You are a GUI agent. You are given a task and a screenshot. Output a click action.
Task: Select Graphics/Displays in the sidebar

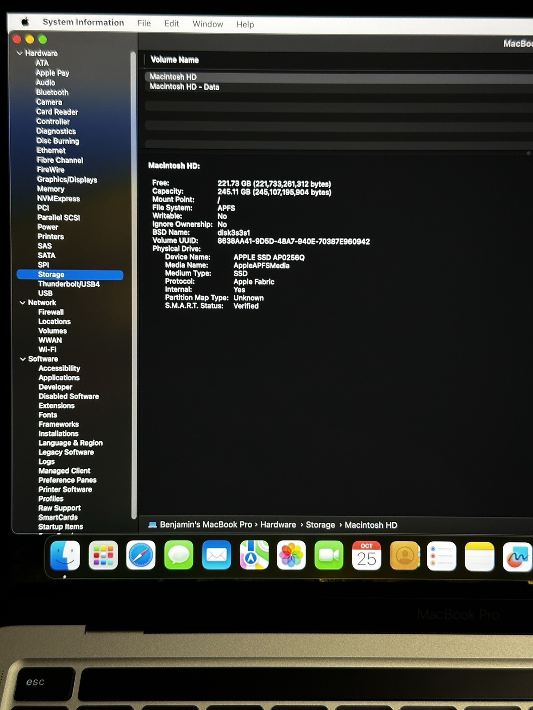pyautogui.click(x=67, y=179)
